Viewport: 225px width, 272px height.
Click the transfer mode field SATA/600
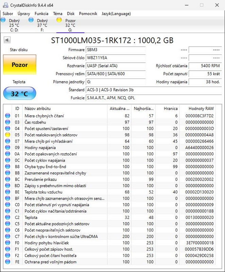click(x=116, y=74)
